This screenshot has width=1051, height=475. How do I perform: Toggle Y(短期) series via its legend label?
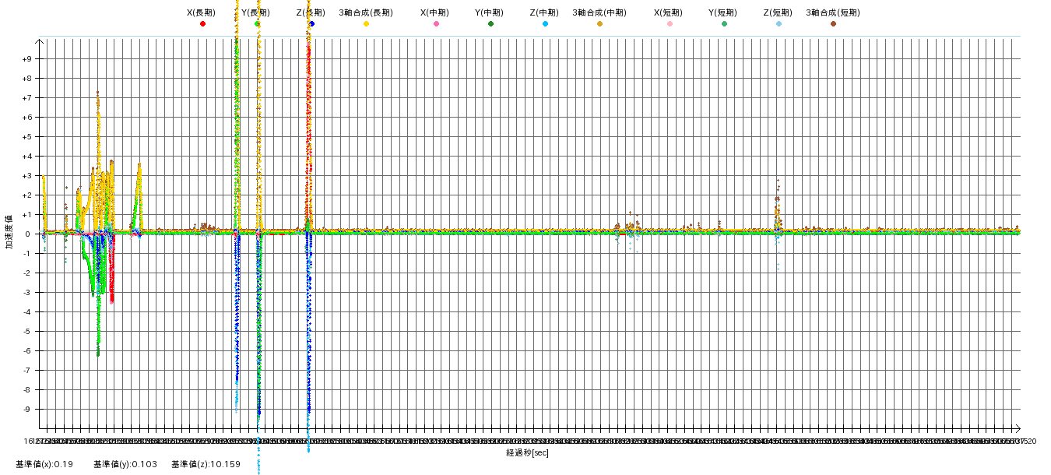pyautogui.click(x=723, y=12)
